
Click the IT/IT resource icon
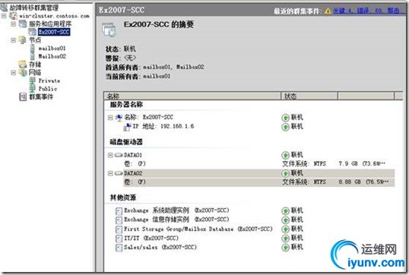point(119,239)
